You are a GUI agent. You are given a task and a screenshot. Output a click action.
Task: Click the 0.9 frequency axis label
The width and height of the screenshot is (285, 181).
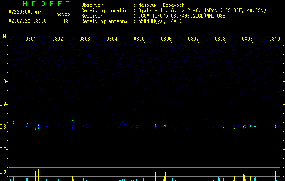point(4,104)
